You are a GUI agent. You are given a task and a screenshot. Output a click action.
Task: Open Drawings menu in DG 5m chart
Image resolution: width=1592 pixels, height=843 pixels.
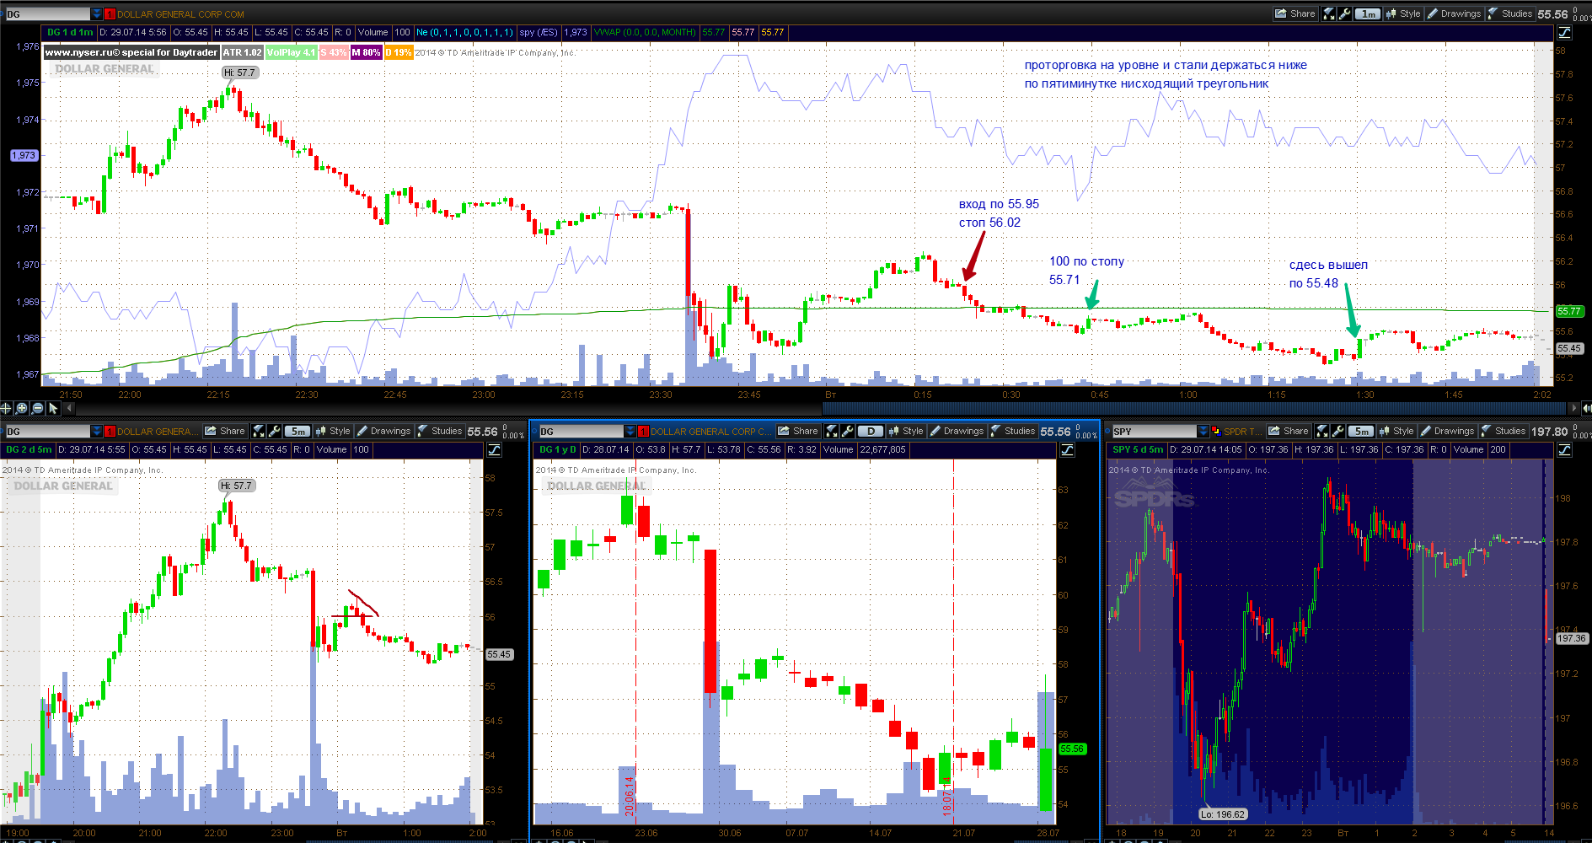383,431
